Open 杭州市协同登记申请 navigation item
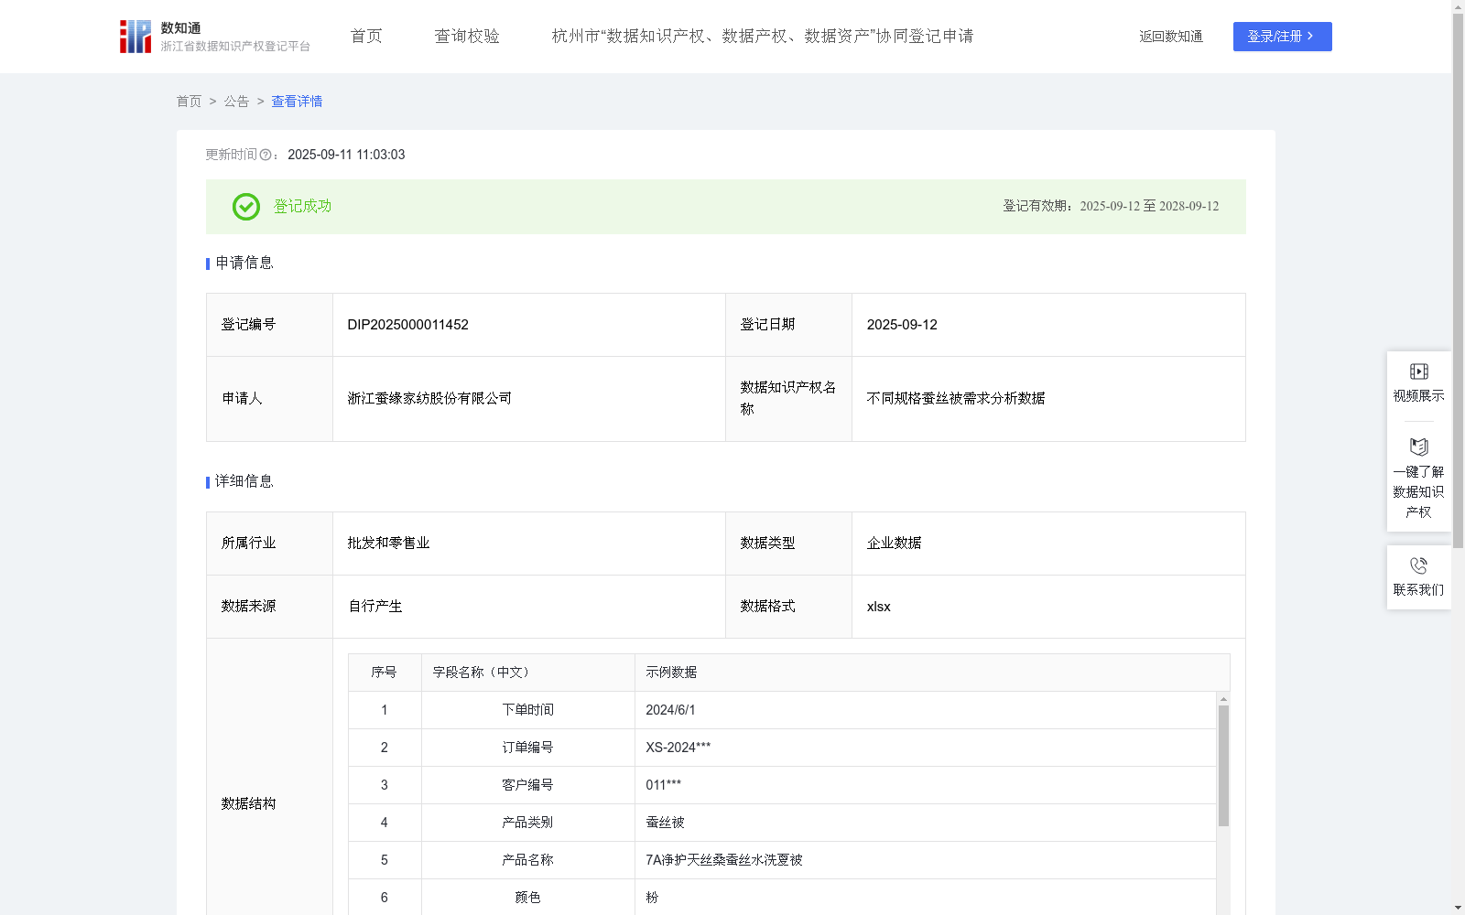The height and width of the screenshot is (915, 1465). point(763,37)
